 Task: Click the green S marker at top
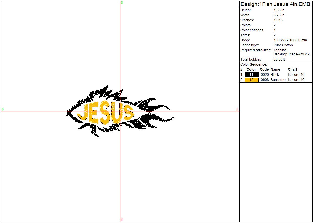(122, 3)
